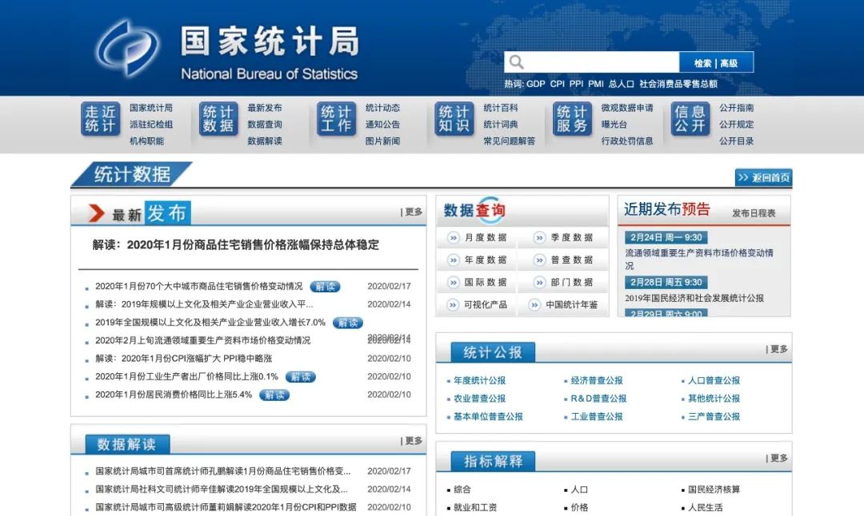Open 国民经济核算 indicator link
This screenshot has height=516, width=864.
click(714, 489)
